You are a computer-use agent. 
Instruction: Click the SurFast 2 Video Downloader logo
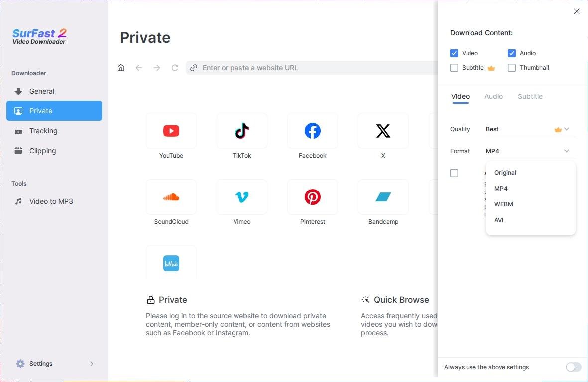click(x=39, y=36)
